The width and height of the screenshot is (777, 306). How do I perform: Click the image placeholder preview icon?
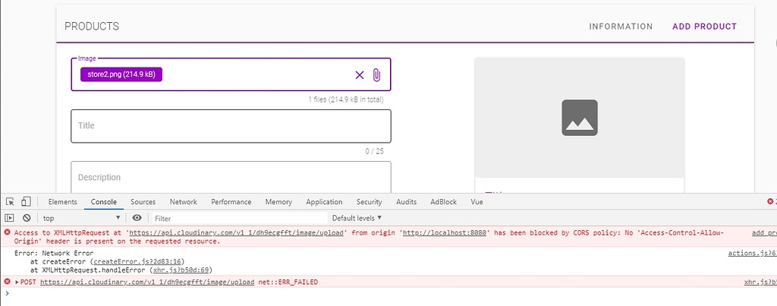pos(579,118)
